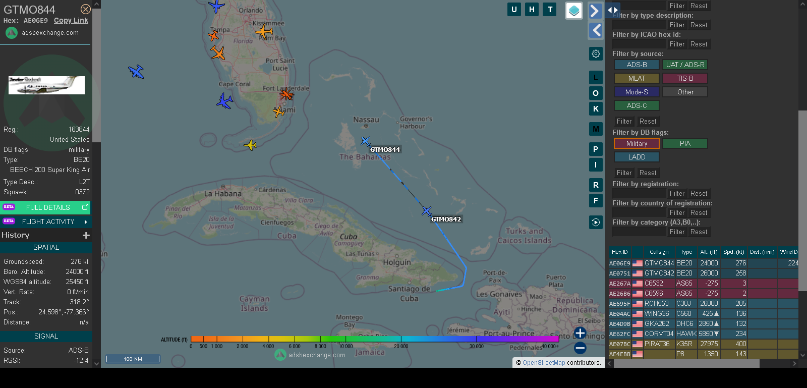Toggle the H map button
Image resolution: width=807 pixels, height=388 pixels.
(532, 9)
